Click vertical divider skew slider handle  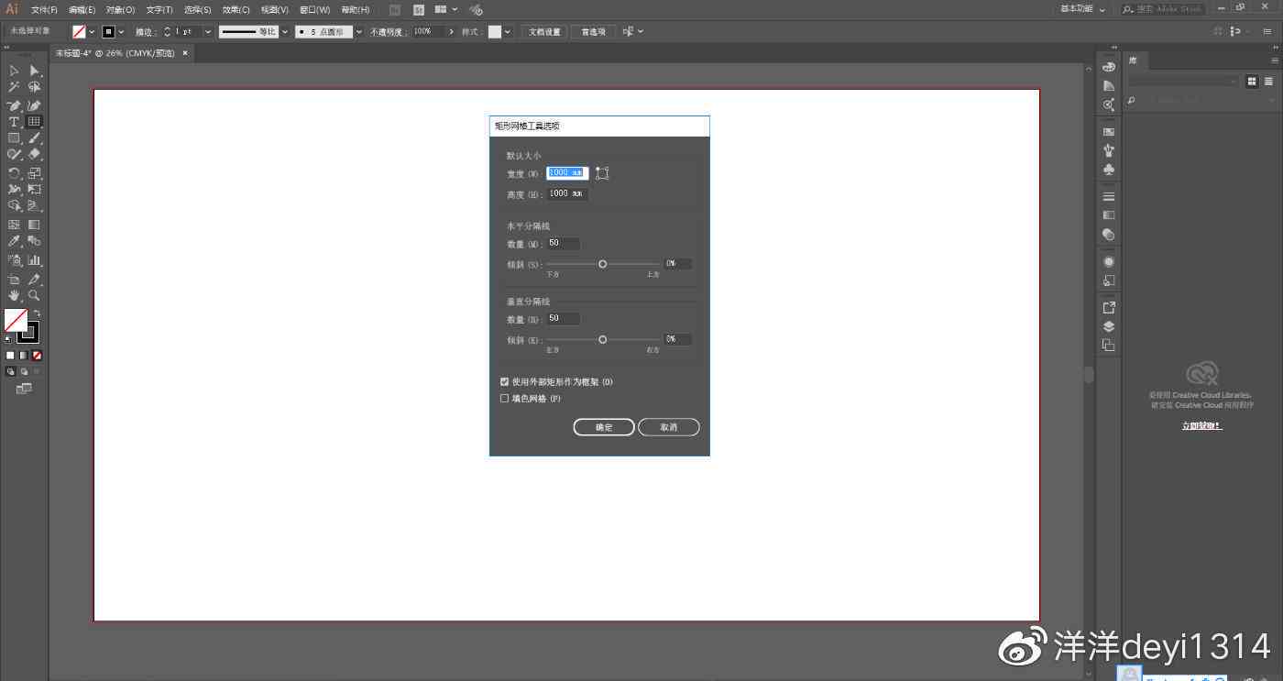pyautogui.click(x=602, y=339)
